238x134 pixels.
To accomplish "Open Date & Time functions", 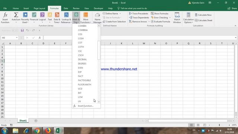I will pyautogui.click(x=57, y=18).
